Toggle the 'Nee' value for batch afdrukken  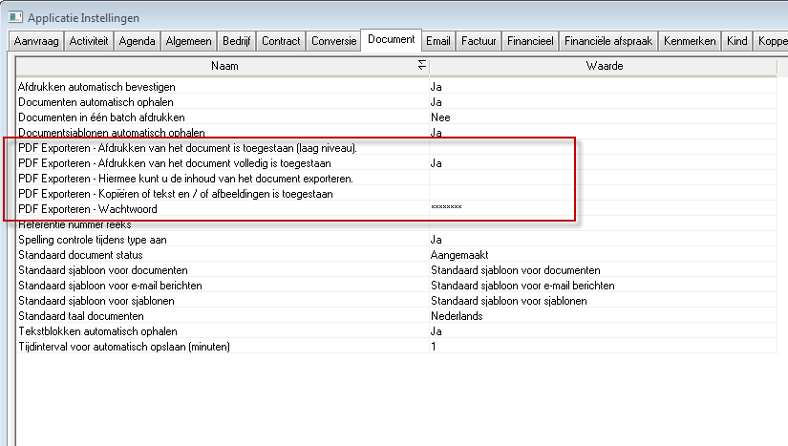(440, 117)
